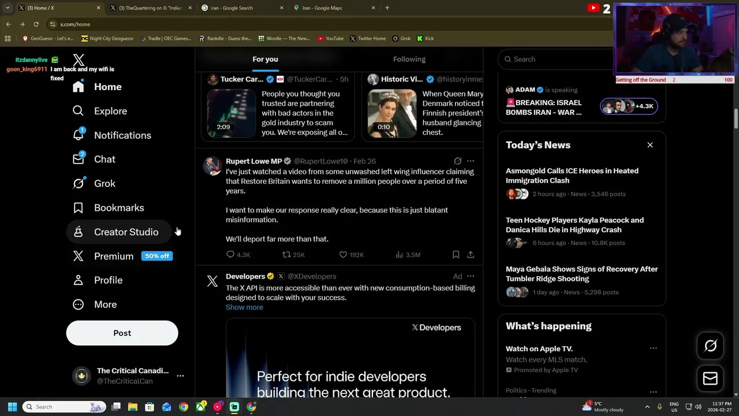Open GeoGuessr bookmark

[x=48, y=39]
